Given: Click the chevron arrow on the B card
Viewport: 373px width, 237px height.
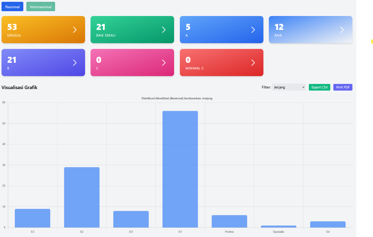Looking at the screenshot, I should coord(75,62).
